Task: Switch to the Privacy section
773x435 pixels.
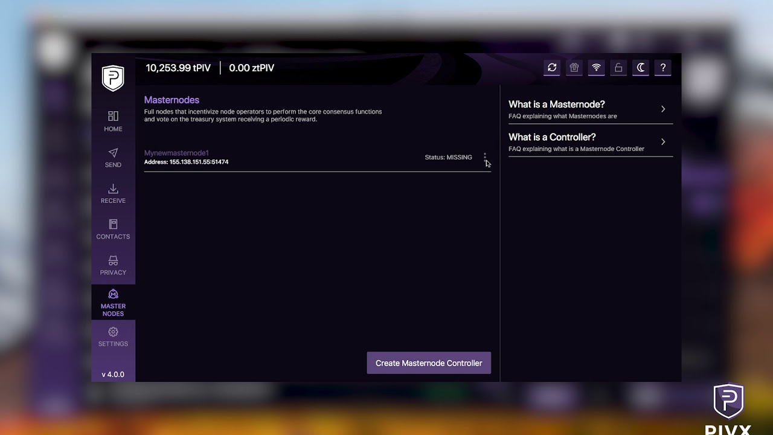Action: pos(113,265)
